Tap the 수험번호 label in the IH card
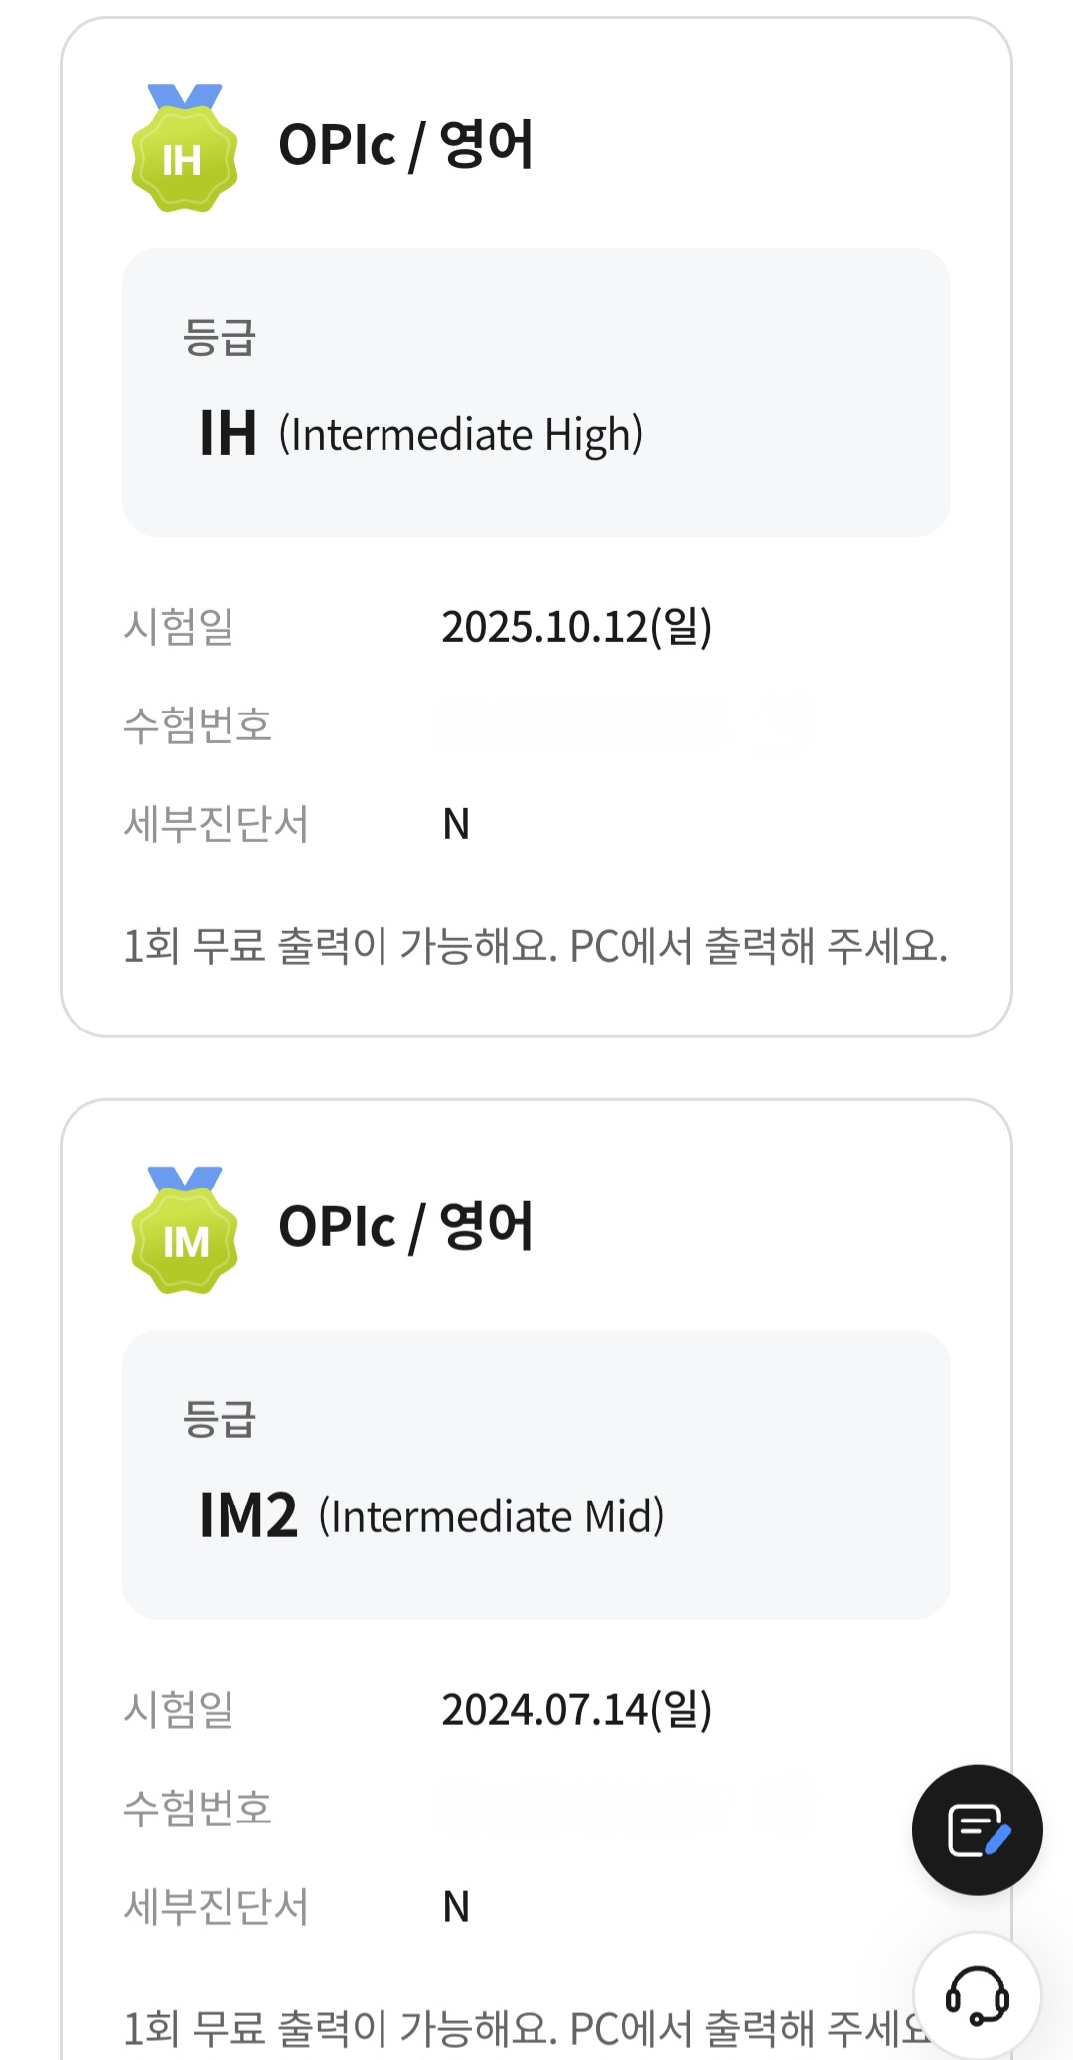The height and width of the screenshot is (2060, 1073). 198,725
